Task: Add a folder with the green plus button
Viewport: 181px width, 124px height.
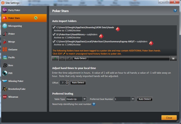Action: point(55,58)
